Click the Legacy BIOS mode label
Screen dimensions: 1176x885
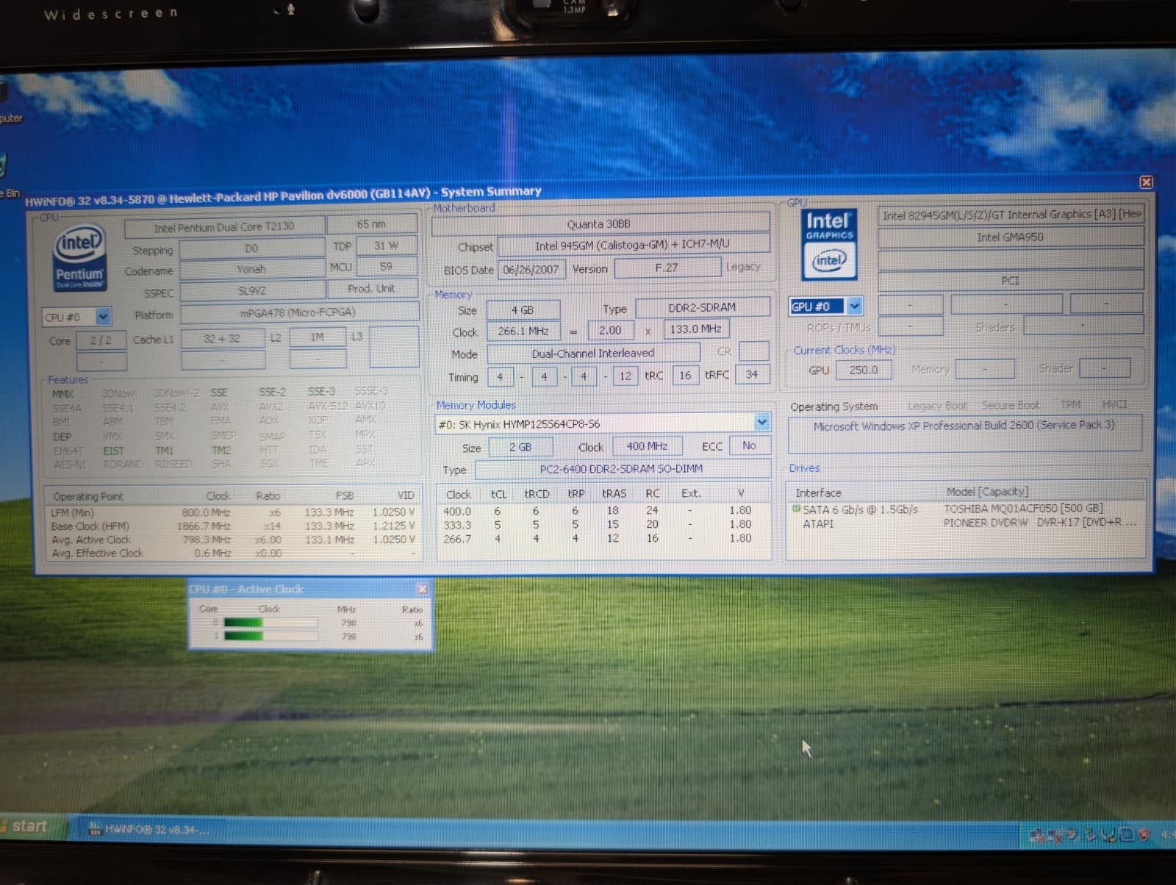click(x=743, y=267)
